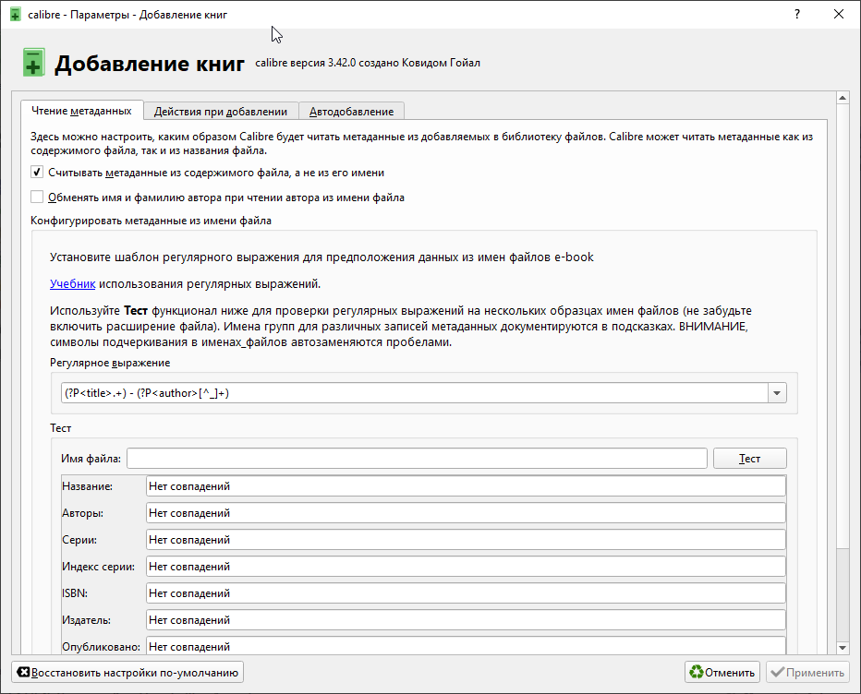Click the Название result field
Image resolution: width=861 pixels, height=694 pixels.
point(466,486)
